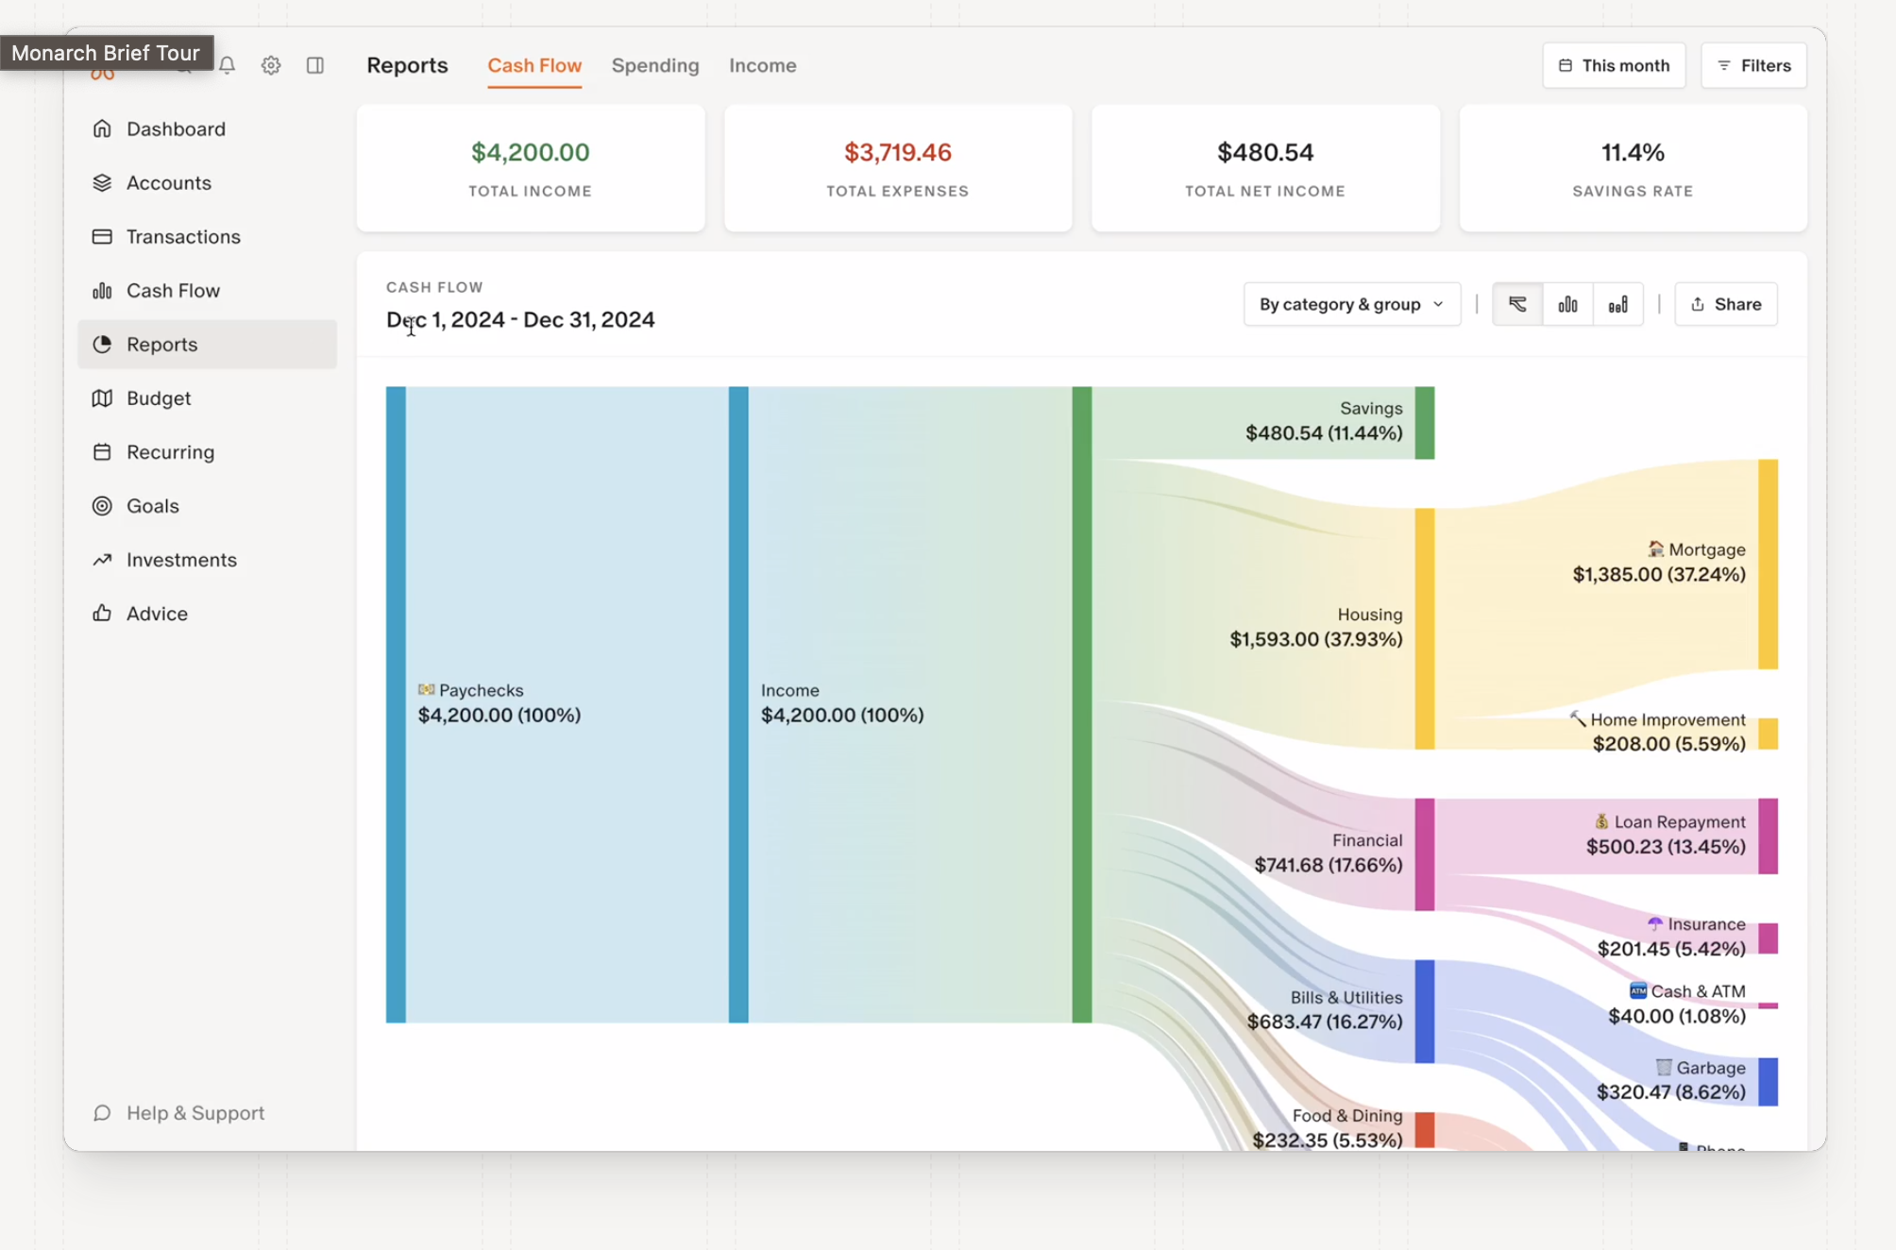Viewport: 1896px width, 1250px height.
Task: Collapse the sidebar with the panel icon
Action: [x=315, y=65]
